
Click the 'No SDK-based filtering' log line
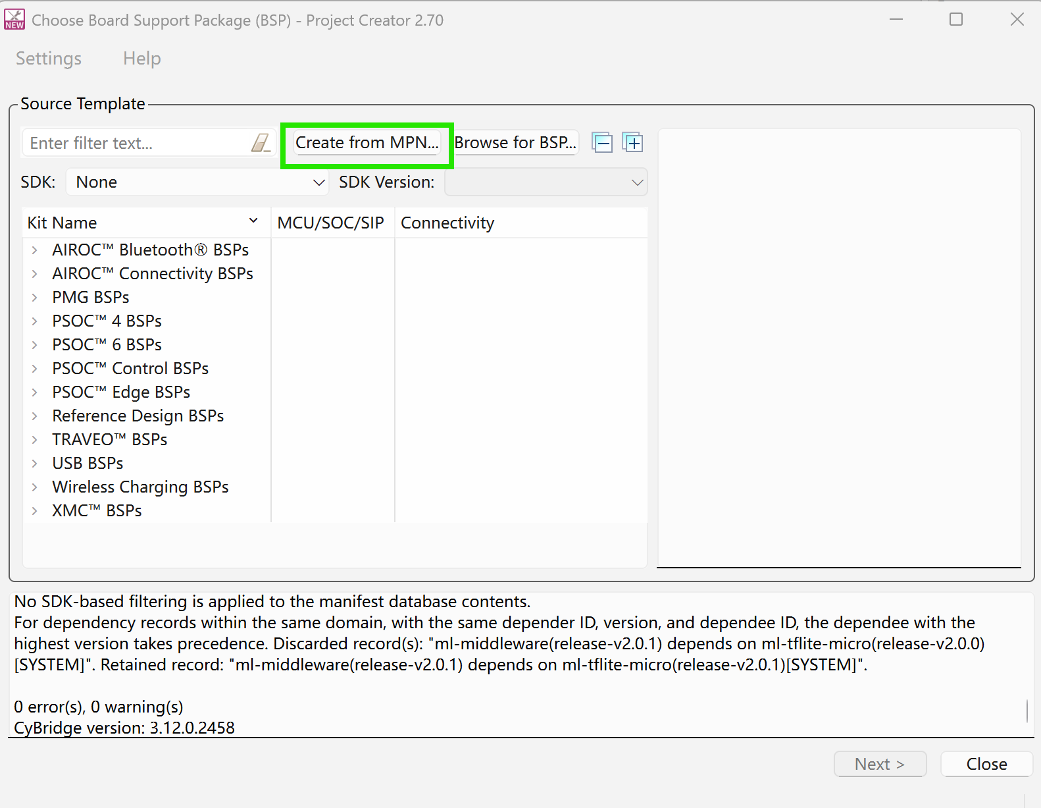(272, 601)
